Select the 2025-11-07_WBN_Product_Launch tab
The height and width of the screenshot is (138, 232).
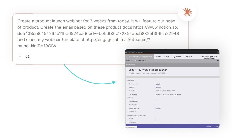(x=139, y=57)
